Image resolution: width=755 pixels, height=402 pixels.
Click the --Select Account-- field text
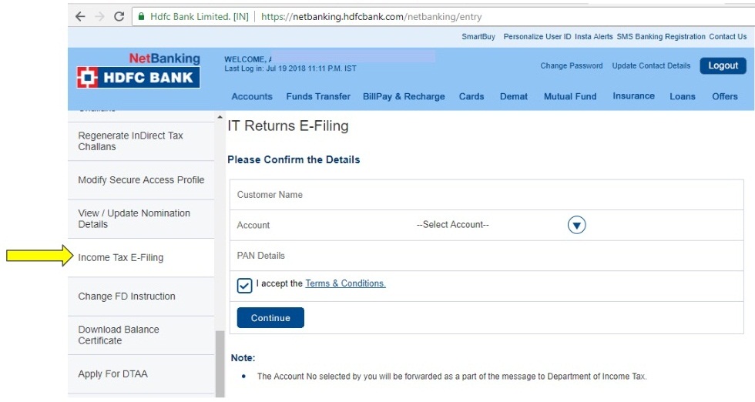click(453, 224)
